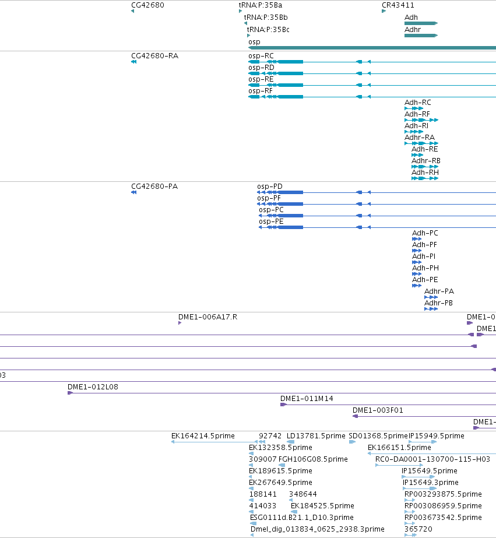
Task: Click the Adh-PI protein feature
Action: click(417, 262)
